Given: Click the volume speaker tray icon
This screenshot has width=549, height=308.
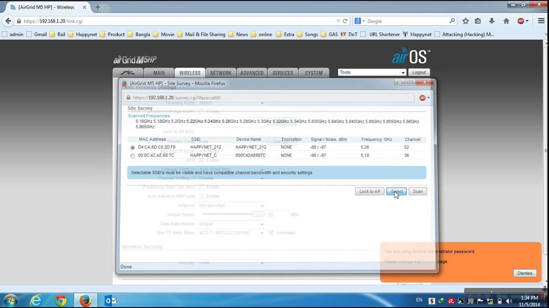Looking at the screenshot, I should point(509,301).
